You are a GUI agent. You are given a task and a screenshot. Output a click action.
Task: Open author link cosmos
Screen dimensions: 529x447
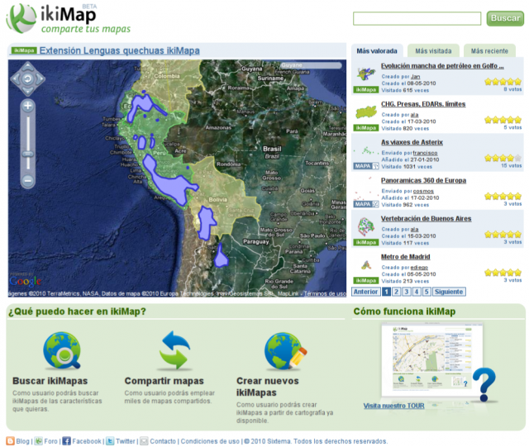point(423,191)
